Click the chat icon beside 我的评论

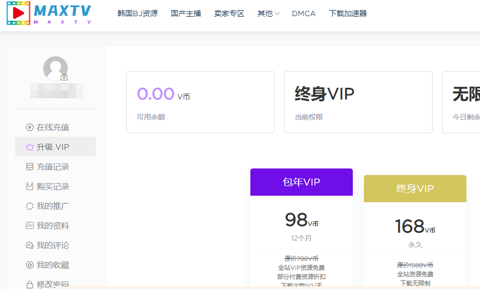(x=30, y=245)
